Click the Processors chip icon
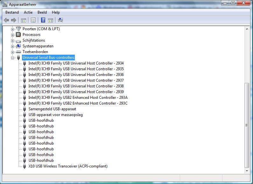253x184 pixels. 18,34
